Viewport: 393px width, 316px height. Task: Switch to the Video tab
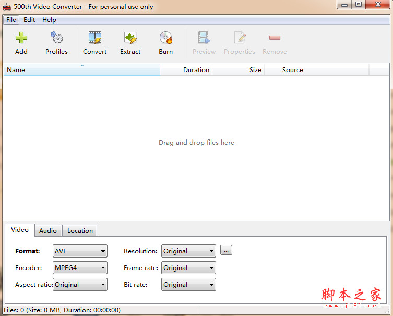coord(20,230)
